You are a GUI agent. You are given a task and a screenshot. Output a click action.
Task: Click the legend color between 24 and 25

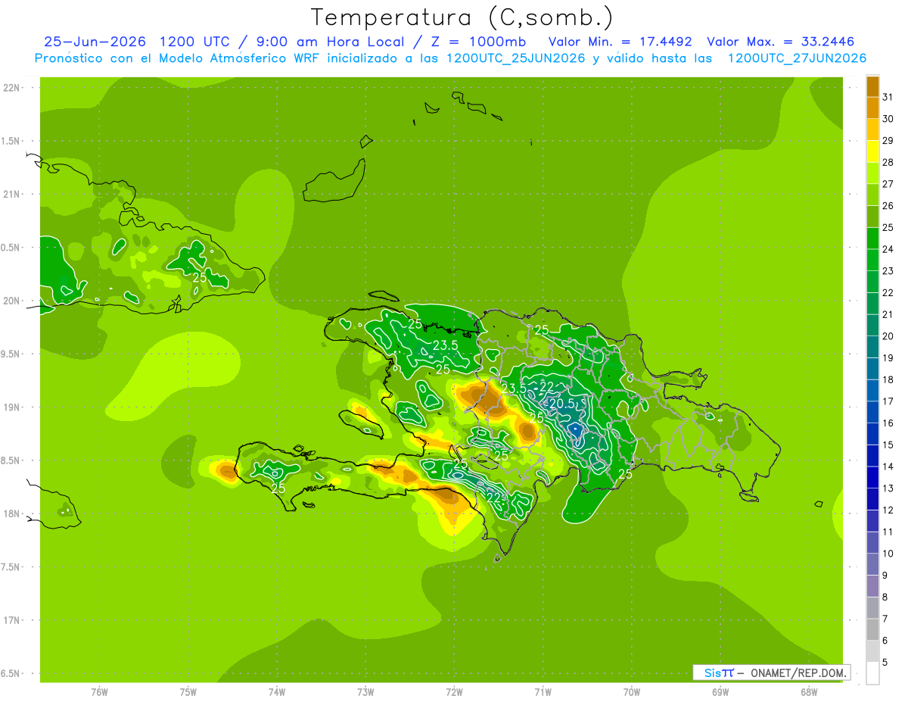(872, 239)
